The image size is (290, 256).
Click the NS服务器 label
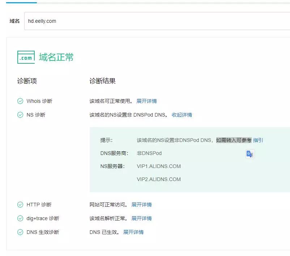(x=112, y=166)
